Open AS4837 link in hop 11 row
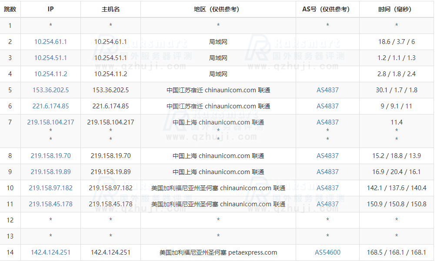 coord(327,204)
